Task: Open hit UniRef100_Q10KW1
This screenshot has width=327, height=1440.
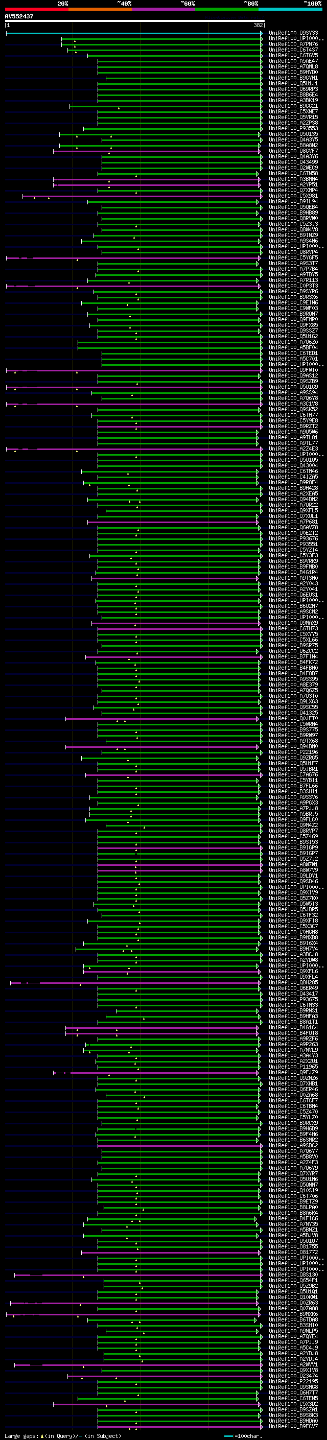Action: tap(293, 1297)
